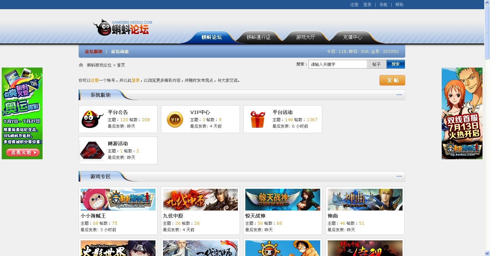Click 最后发表: 6 小时前 under 平台活动
The image size is (490, 256).
(x=290, y=126)
